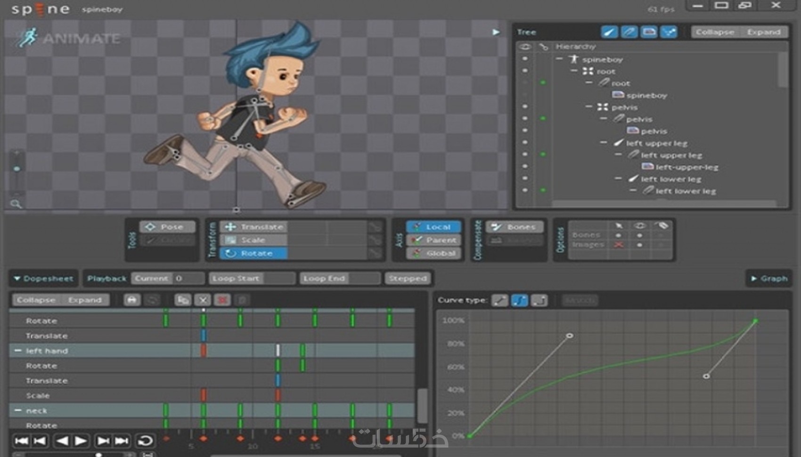
Task: Toggle loop playback with the circular arrow
Action: tap(145, 441)
